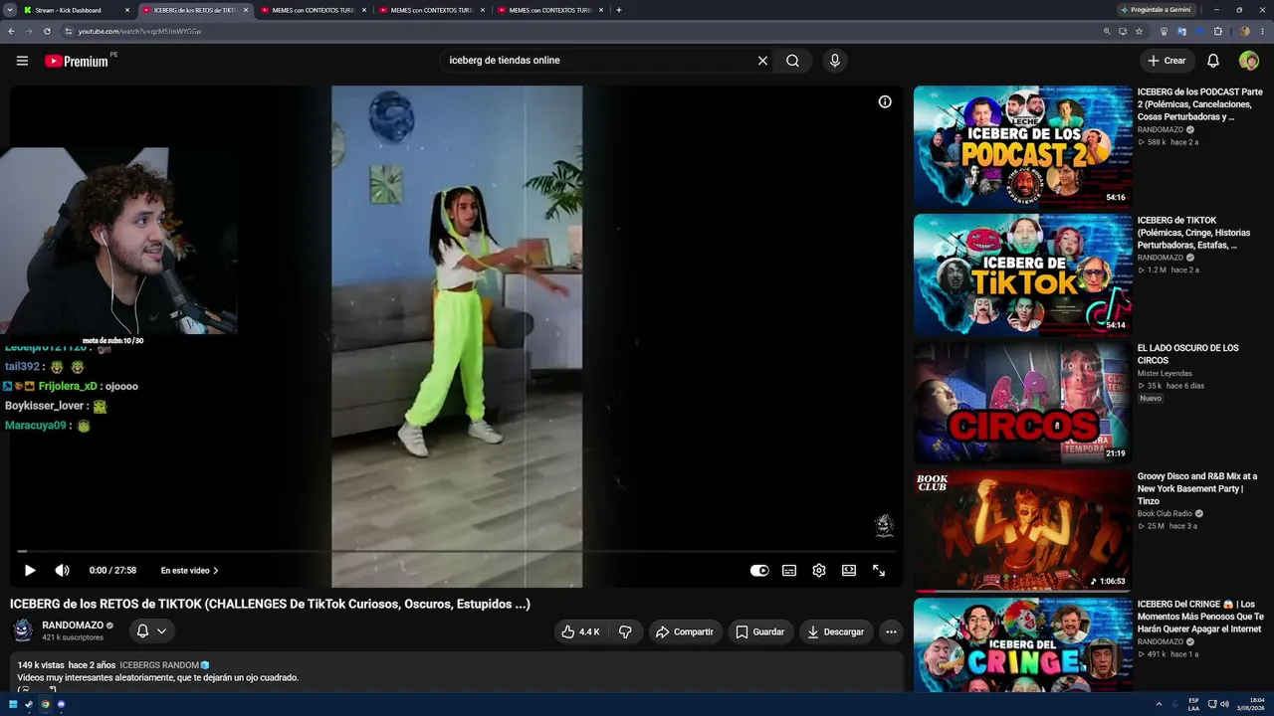The image size is (1274, 716).
Task: Open the ICEBERG Del CRINGE video title
Action: point(1200,617)
